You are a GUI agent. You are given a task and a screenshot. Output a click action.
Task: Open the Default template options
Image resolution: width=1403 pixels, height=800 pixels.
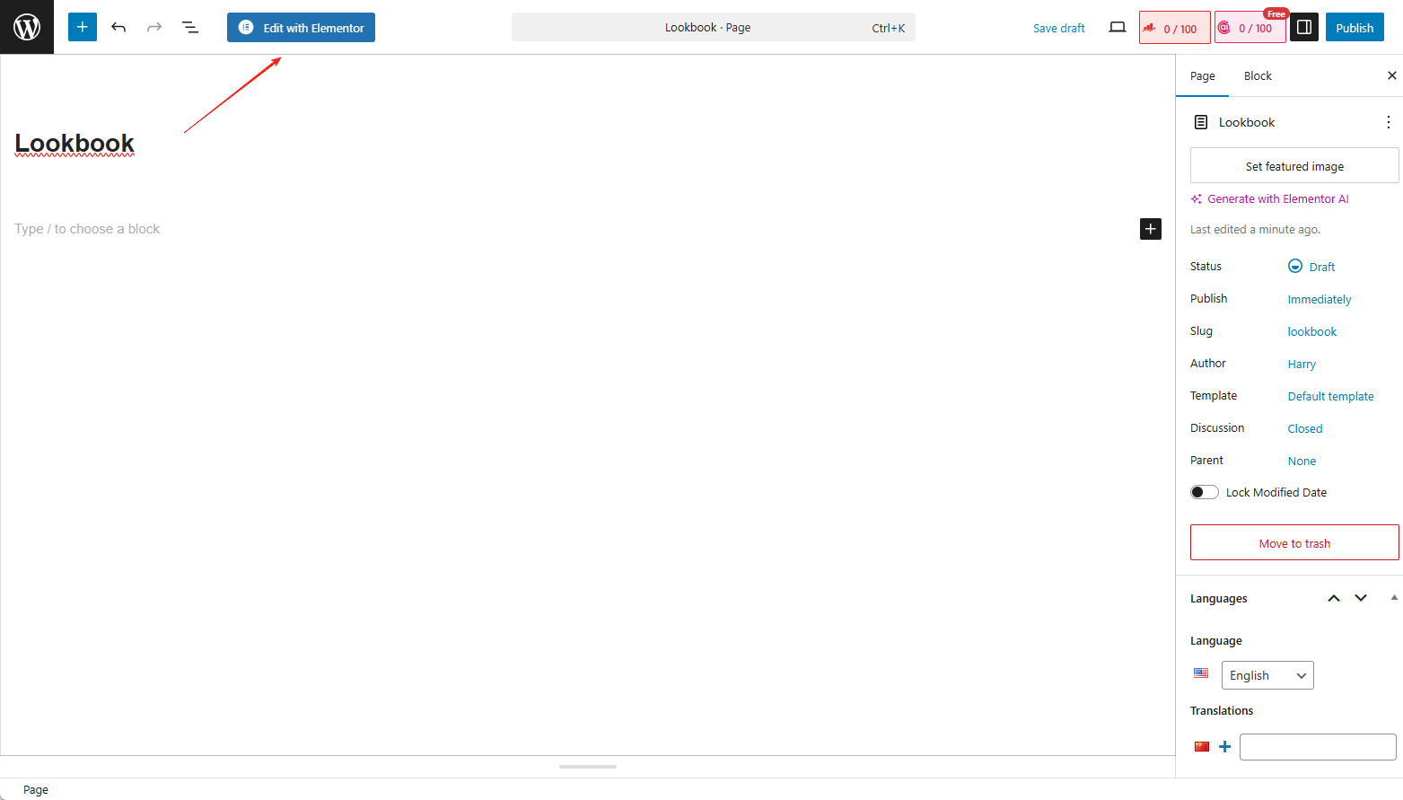pos(1331,396)
